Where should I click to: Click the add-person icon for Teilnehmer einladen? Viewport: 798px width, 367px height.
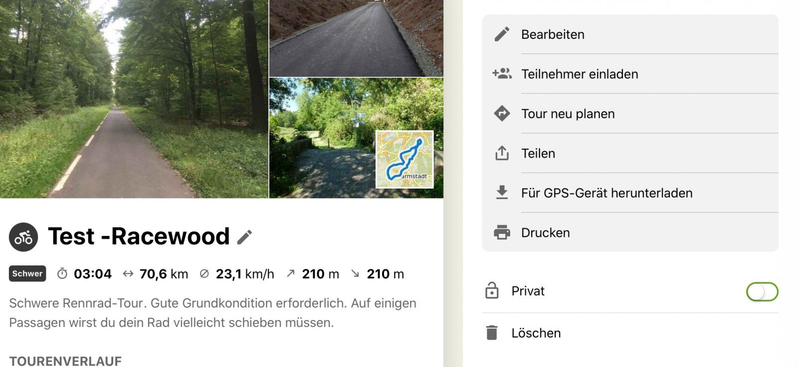coord(502,74)
